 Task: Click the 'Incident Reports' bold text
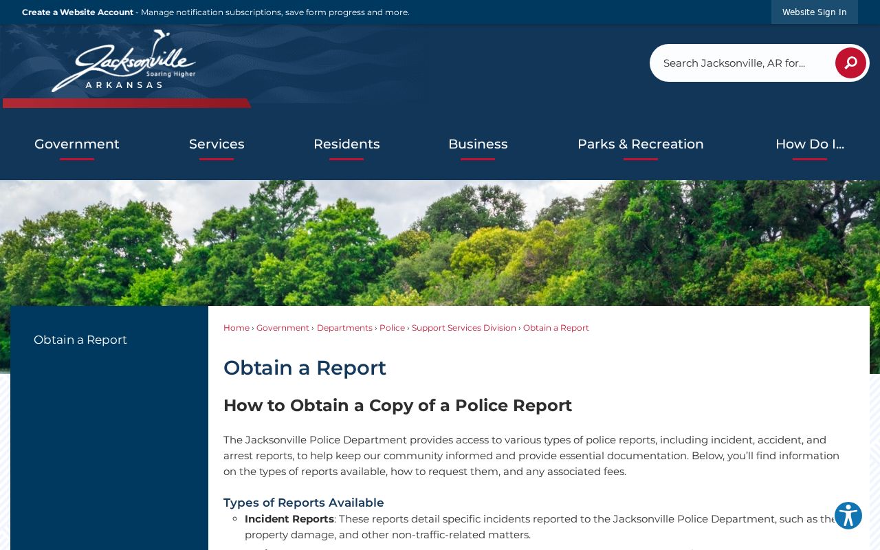(289, 519)
